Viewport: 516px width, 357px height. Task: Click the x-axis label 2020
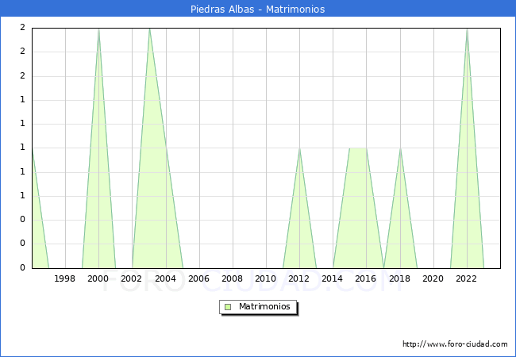coord(433,278)
